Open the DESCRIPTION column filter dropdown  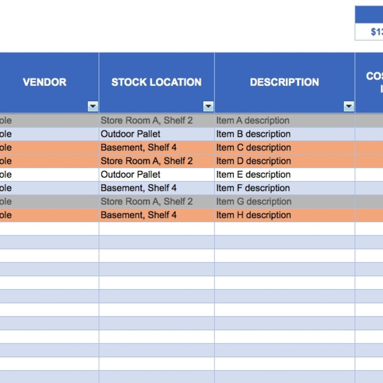tap(349, 106)
